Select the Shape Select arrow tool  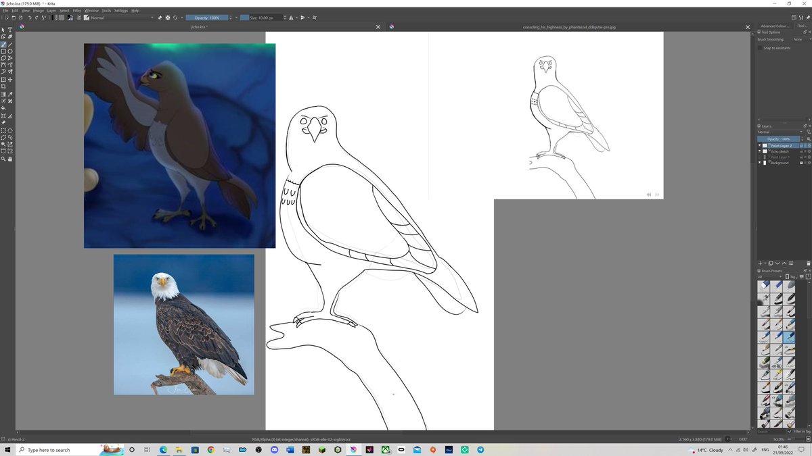coord(3,30)
